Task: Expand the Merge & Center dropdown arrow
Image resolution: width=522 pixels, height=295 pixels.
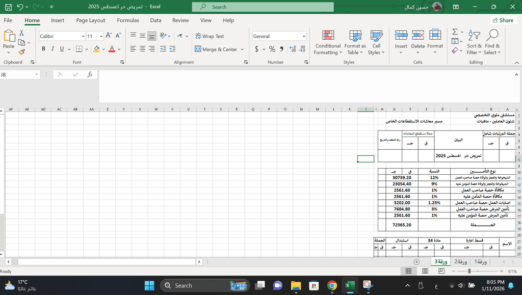Action: 242,49
